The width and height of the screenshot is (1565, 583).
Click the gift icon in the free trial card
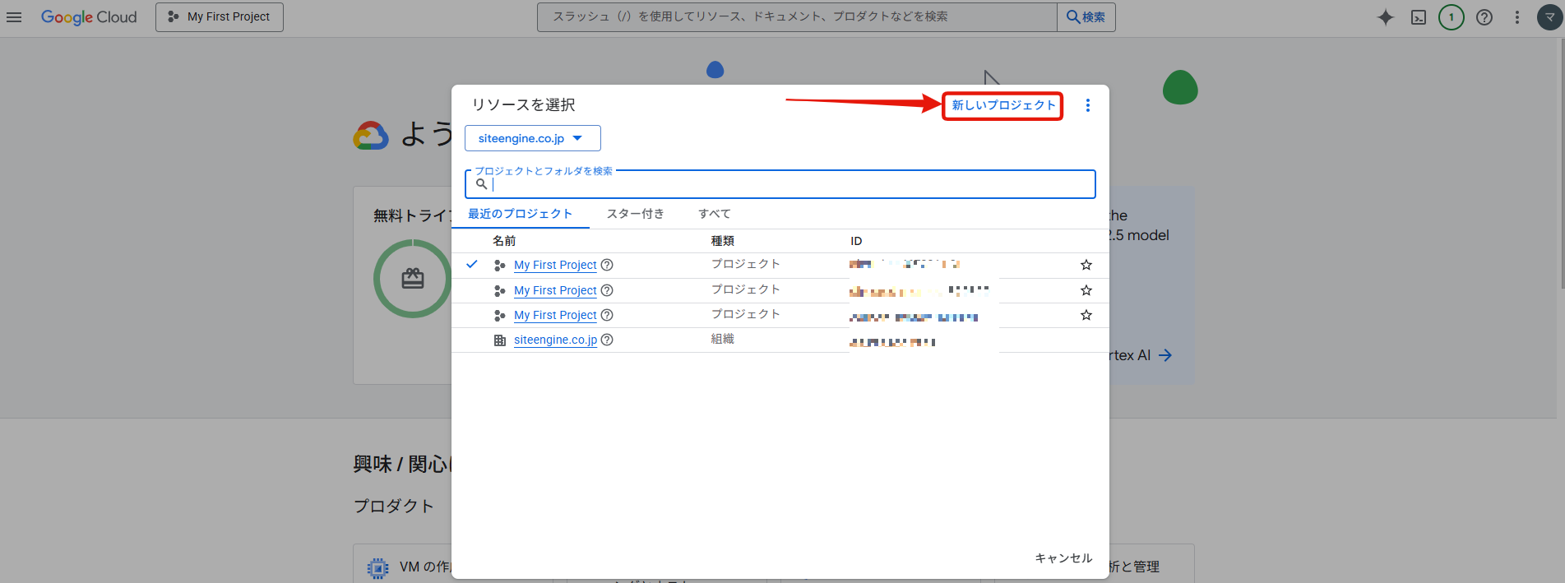[x=413, y=279]
